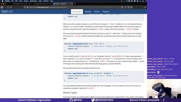This screenshot has height=102, width=181.
Task: Open the History menu
Action: click(x=26, y=1)
